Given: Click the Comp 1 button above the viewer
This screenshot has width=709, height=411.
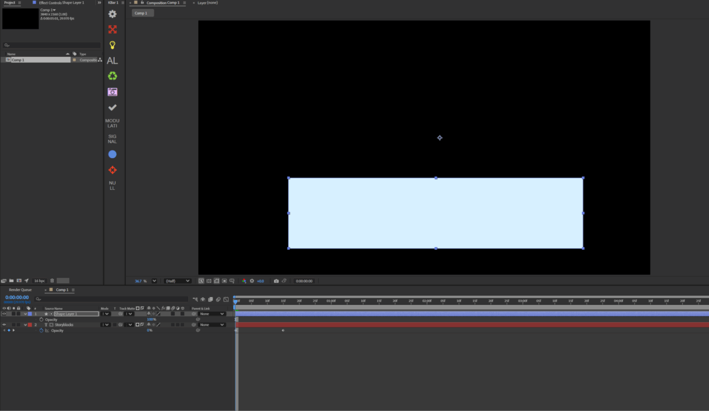Looking at the screenshot, I should tap(142, 12).
